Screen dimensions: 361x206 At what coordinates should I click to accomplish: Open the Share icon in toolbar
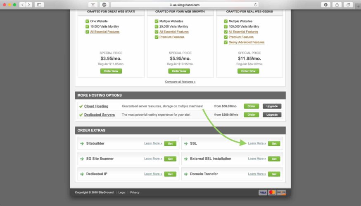click(x=337, y=5)
